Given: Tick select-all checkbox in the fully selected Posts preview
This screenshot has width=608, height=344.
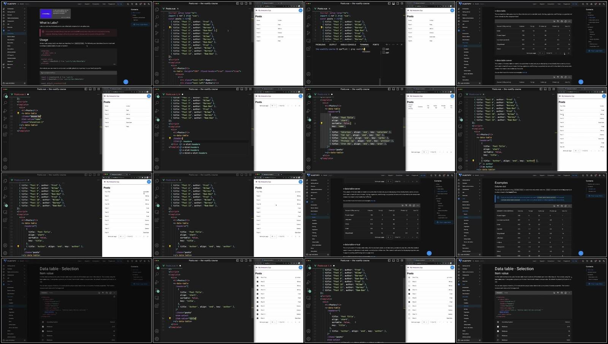Looking at the screenshot, I should [257, 278].
